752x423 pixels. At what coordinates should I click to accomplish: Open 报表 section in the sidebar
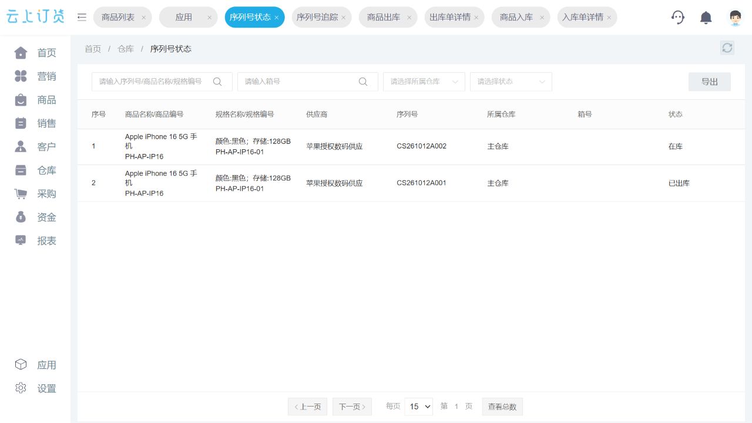tap(35, 241)
